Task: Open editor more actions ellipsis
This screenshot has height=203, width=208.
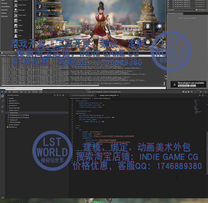Action: (x=206, y=95)
